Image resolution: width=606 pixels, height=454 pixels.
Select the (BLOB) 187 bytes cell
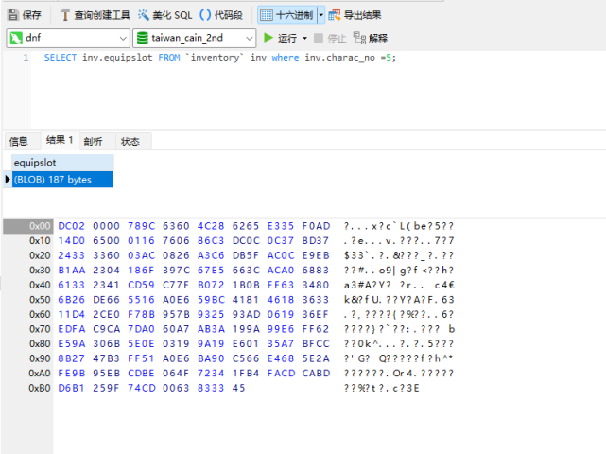(x=62, y=180)
